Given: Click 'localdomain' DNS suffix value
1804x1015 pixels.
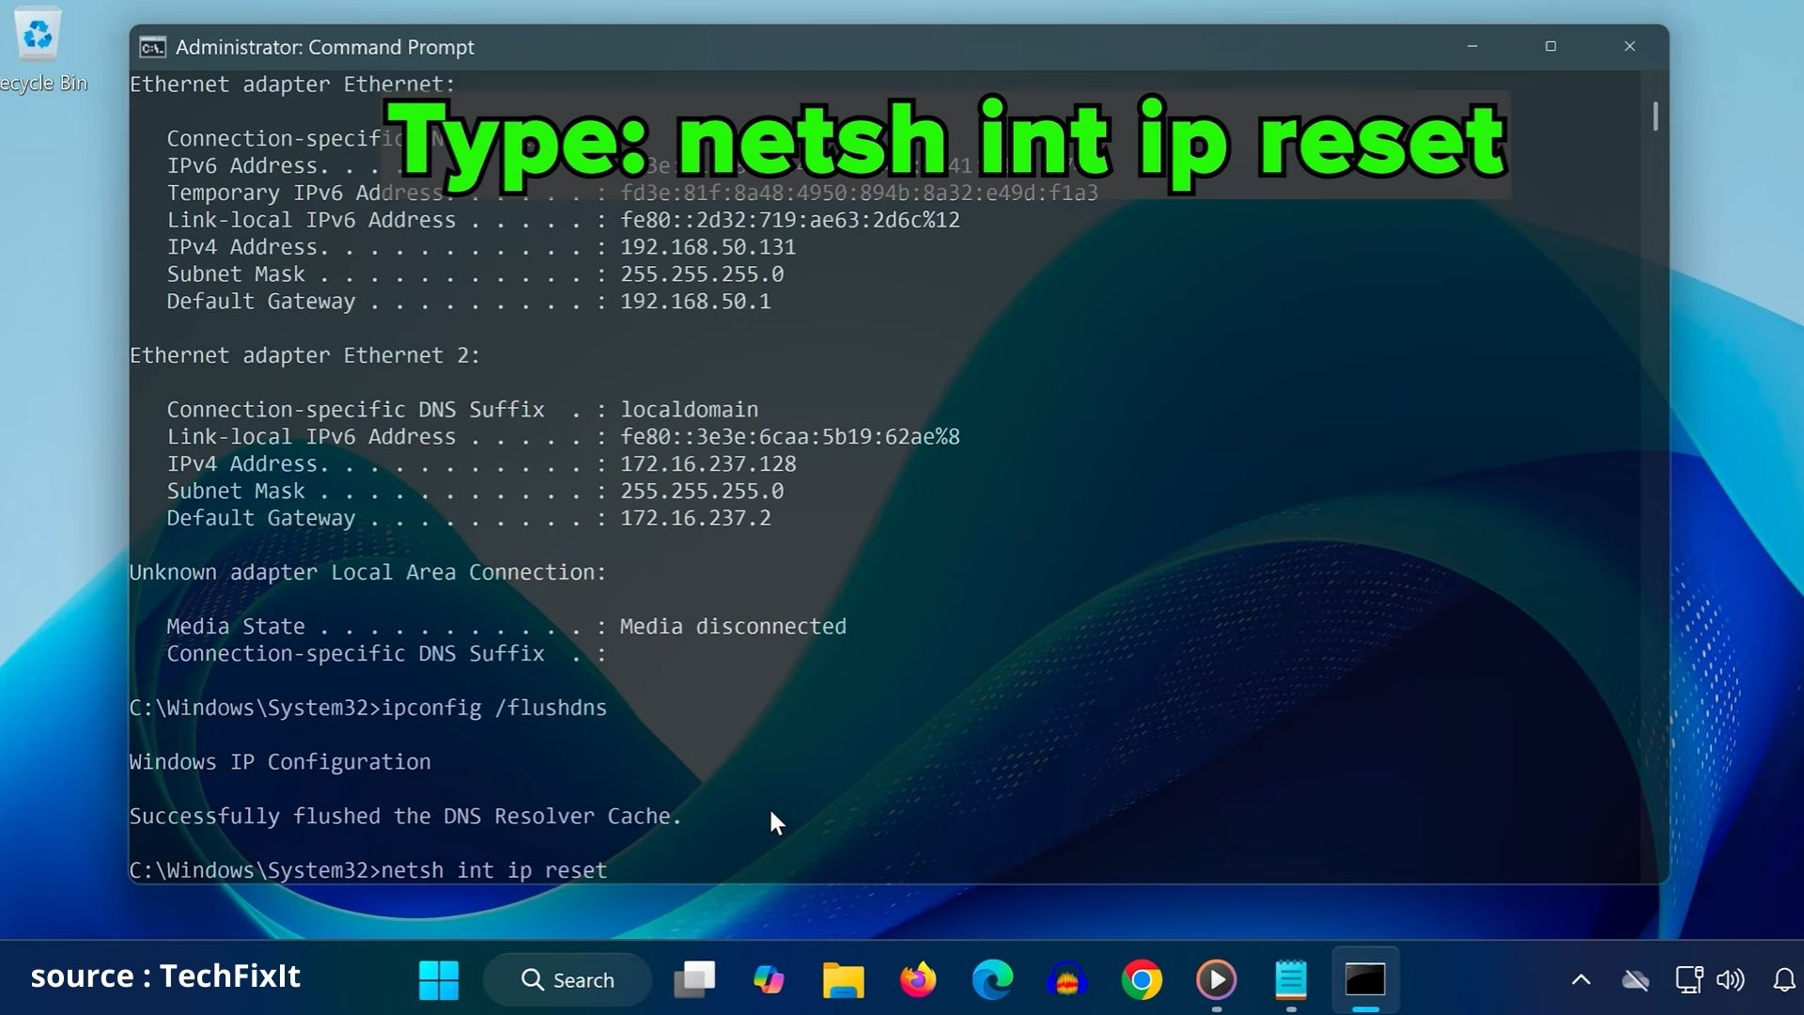Looking at the screenshot, I should tap(690, 410).
